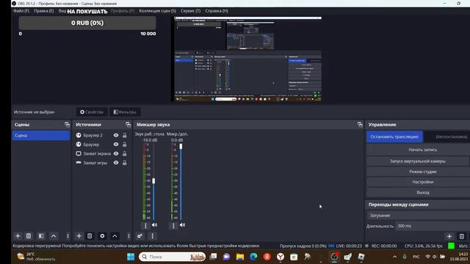Open advanced audio properties gear icon
The height and width of the screenshot is (264, 470).
140,236
